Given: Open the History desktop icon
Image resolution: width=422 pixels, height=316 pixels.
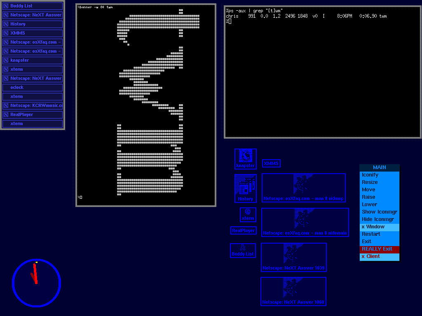Looking at the screenshot, I should pyautogui.click(x=246, y=188).
